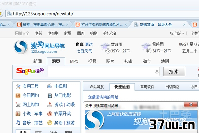Click the music note icon
This screenshot has width=199, height=133.
coord(18,123)
